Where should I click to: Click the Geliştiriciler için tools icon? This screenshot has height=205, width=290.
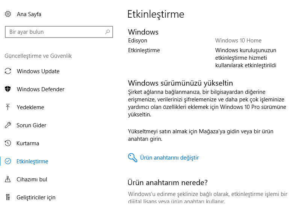pyautogui.click(x=8, y=197)
